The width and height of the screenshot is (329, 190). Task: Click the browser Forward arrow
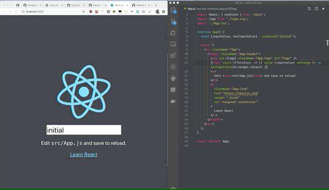[10, 12]
